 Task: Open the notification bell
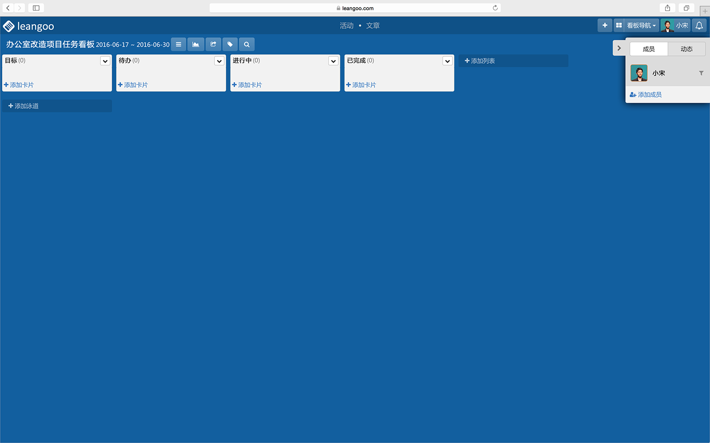click(x=699, y=25)
